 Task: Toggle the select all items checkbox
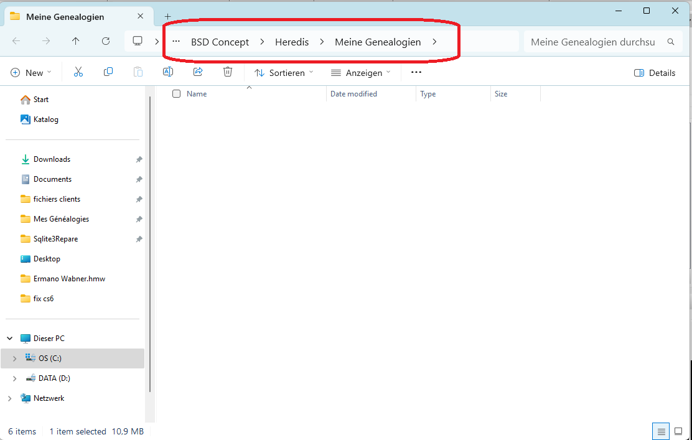tap(177, 94)
